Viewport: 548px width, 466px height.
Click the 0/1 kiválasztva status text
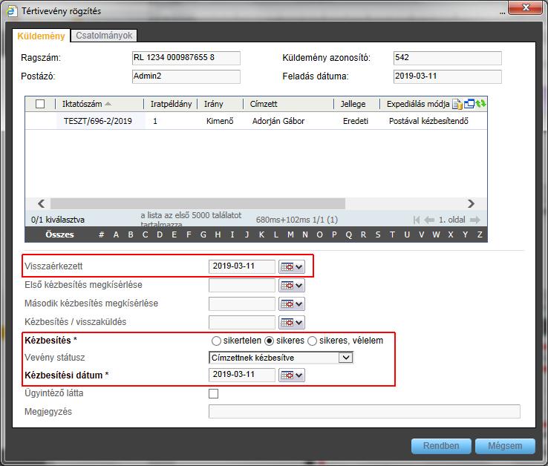pyautogui.click(x=58, y=220)
